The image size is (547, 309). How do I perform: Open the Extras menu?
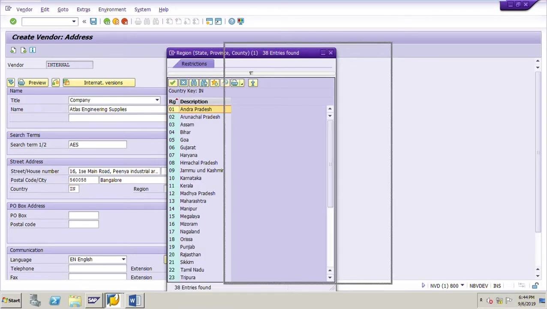83,9
